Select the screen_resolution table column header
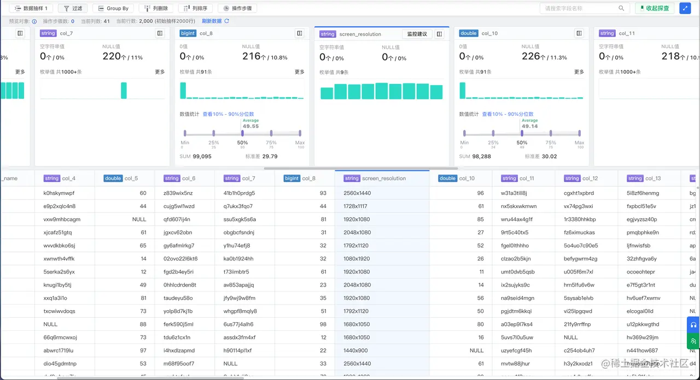 pyautogui.click(x=382, y=178)
